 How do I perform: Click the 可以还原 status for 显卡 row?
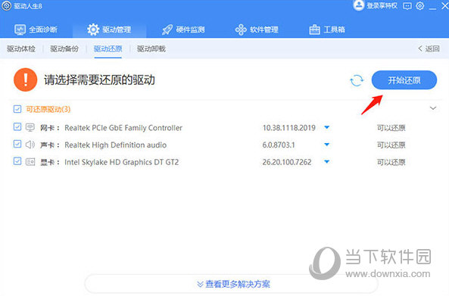pos(391,162)
